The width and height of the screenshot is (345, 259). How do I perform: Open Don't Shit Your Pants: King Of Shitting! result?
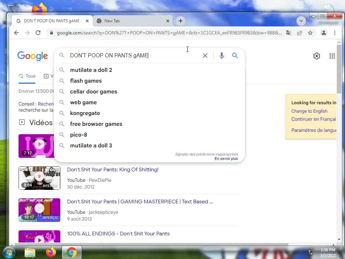click(113, 170)
